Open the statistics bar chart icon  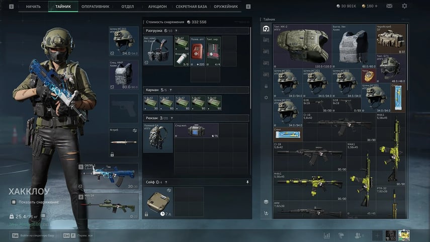[327, 235]
